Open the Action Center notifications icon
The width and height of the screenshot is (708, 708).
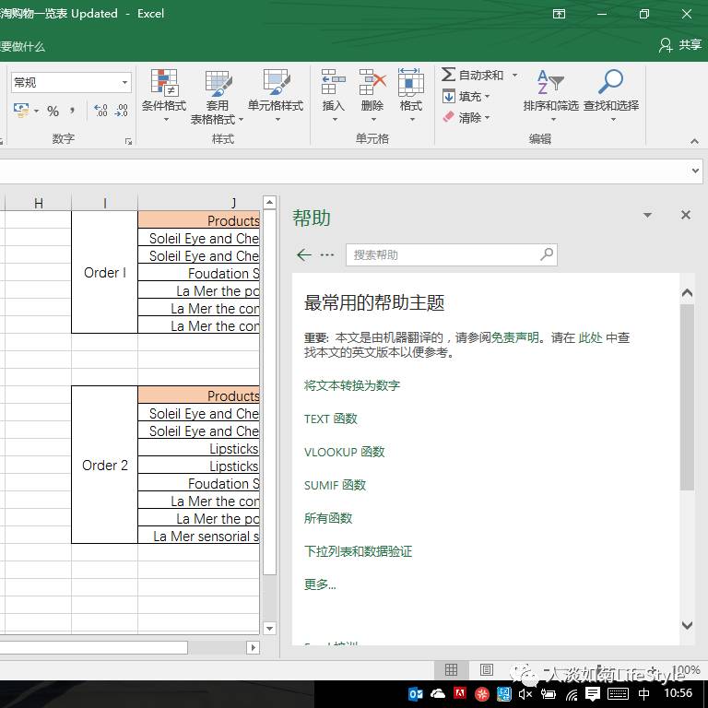point(593,693)
